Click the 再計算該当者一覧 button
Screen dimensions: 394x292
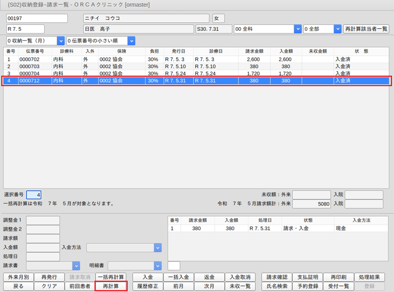tap(366, 29)
